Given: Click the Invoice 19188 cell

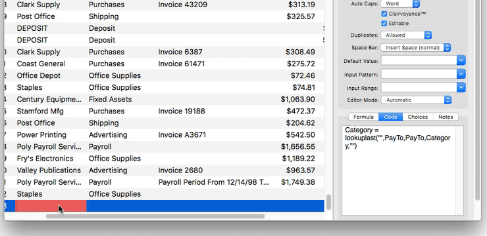Looking at the screenshot, I should click(182, 111).
